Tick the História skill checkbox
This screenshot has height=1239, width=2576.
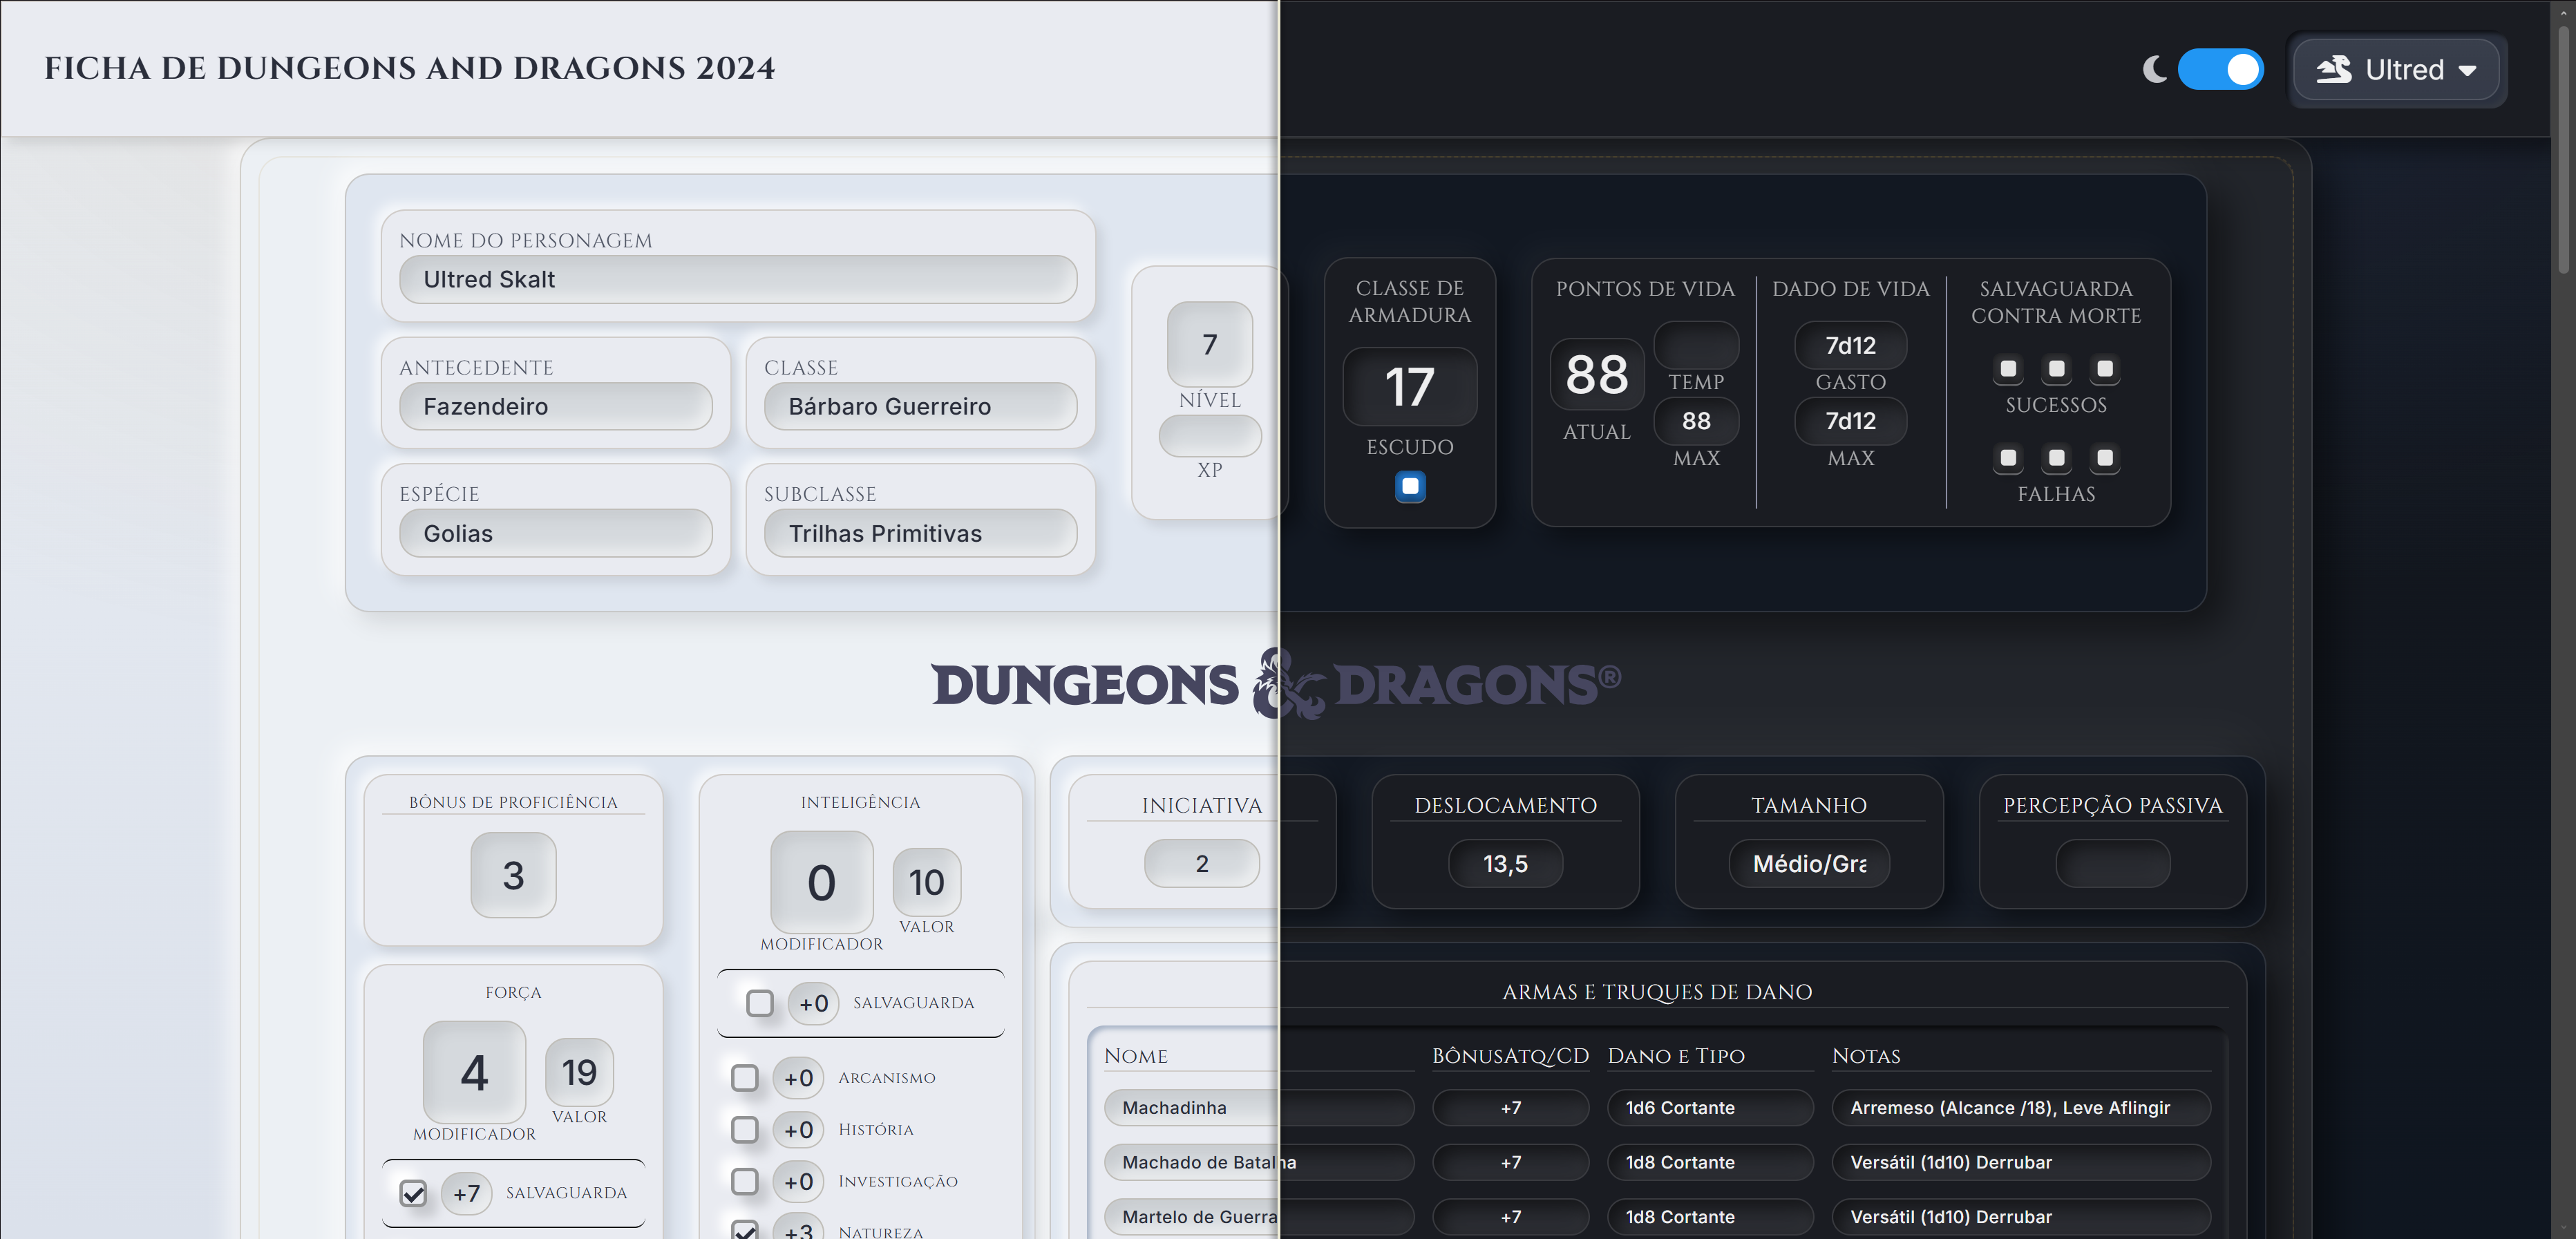745,1130
